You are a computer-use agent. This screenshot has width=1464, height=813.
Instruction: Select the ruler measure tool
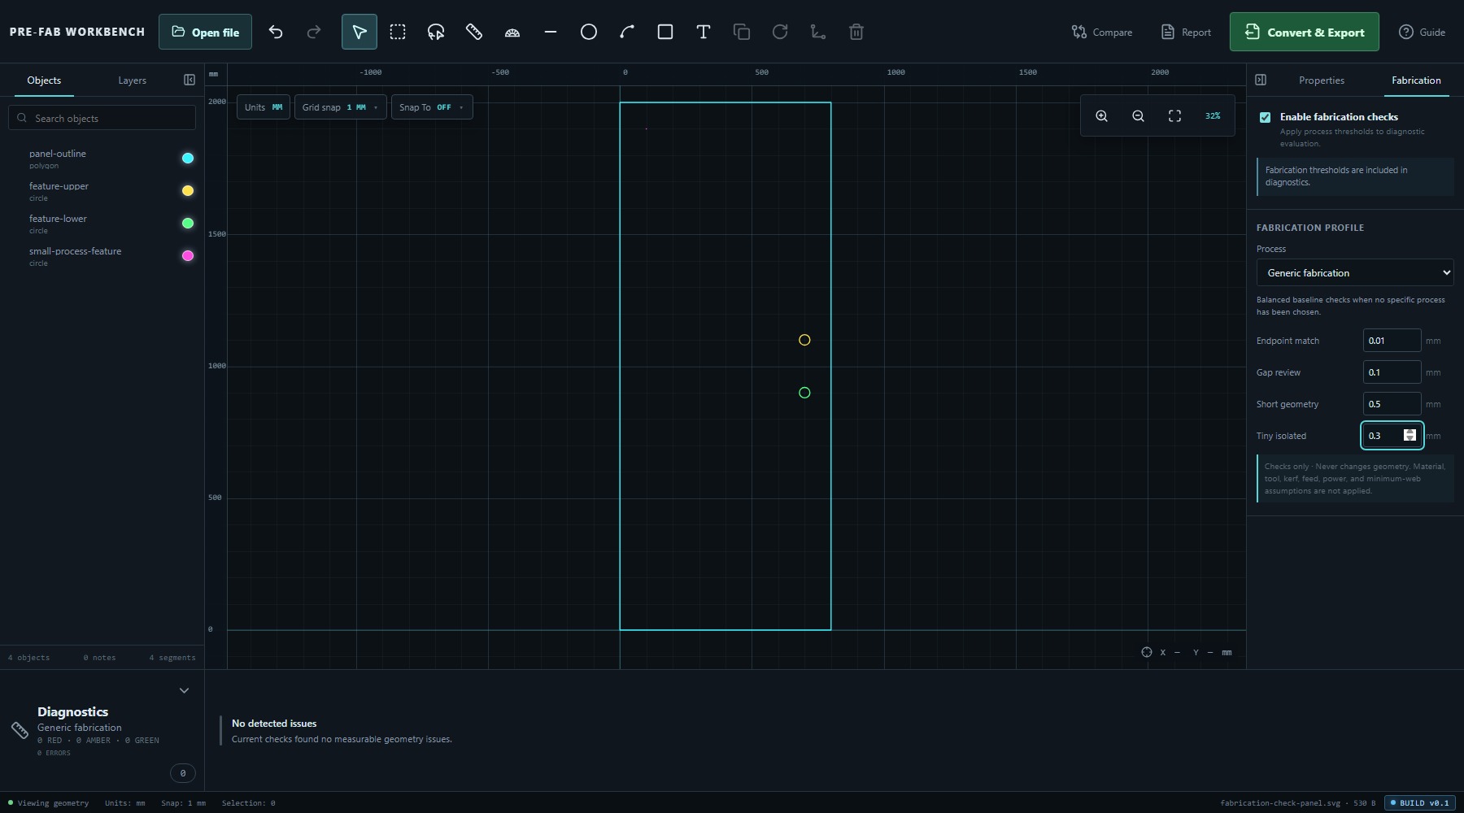coord(474,32)
